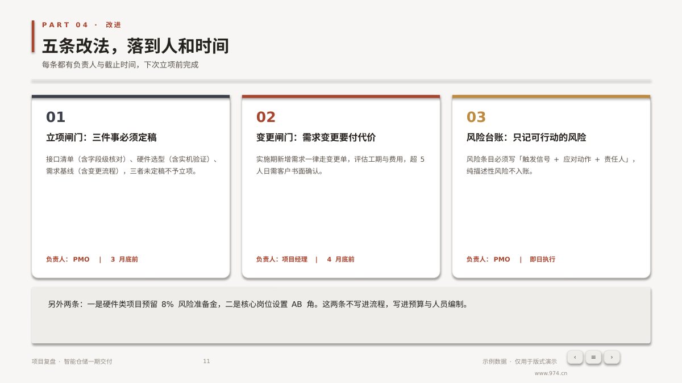Image resolution: width=682 pixels, height=383 pixels.
Task: Advance with the next slide arrow
Action: 612,357
